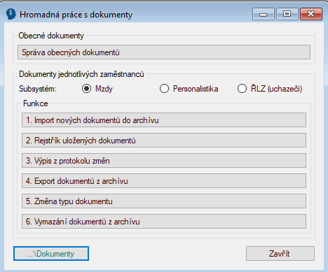The width and height of the screenshot is (328, 272).
Task: Open Správa obecných dokumentů
Action: [164, 52]
